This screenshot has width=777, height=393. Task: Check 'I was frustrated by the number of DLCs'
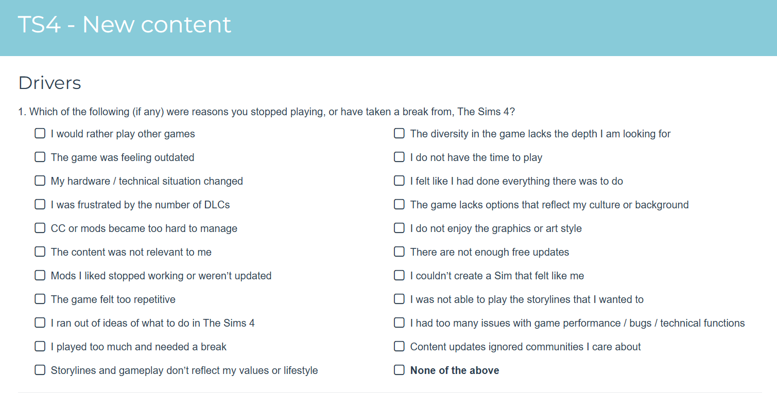[x=40, y=205]
